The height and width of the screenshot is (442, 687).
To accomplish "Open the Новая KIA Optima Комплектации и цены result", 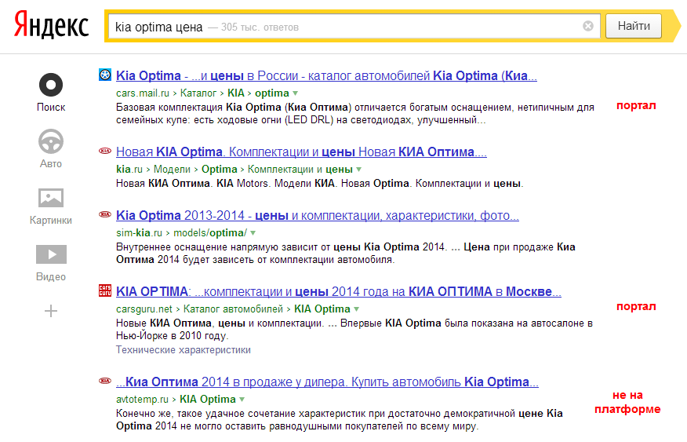I will point(301,152).
